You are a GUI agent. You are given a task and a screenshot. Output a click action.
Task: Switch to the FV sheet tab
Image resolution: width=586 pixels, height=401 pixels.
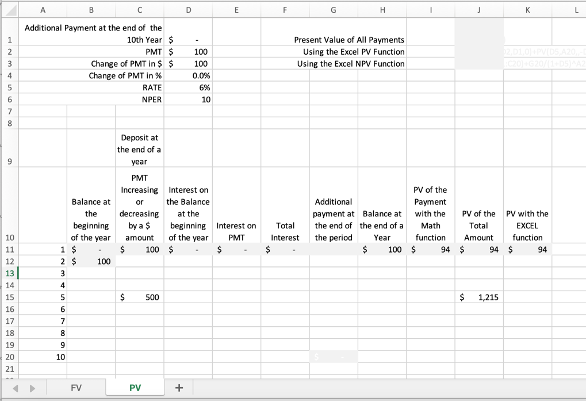76,388
